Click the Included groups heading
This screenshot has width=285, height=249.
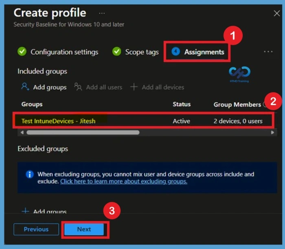(42, 71)
